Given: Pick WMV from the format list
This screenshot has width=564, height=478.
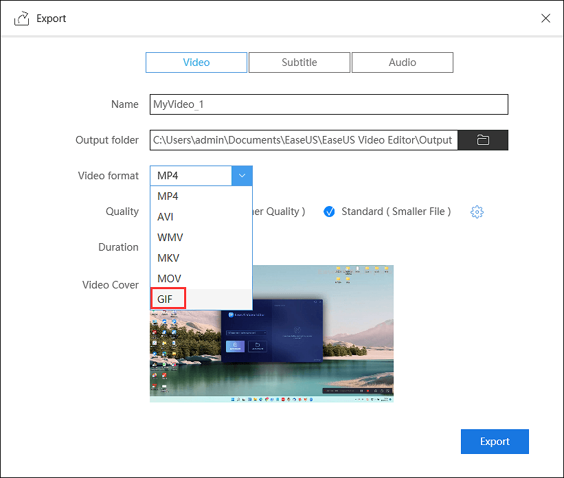Looking at the screenshot, I should [x=170, y=238].
